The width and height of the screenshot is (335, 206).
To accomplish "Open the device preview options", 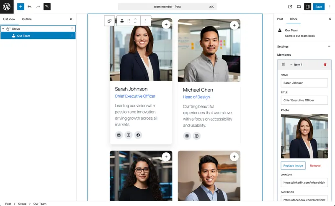I will click(299, 7).
